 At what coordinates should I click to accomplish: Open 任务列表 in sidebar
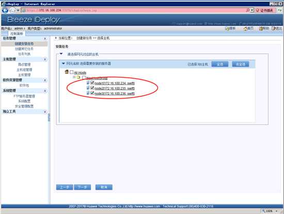tap(24, 54)
